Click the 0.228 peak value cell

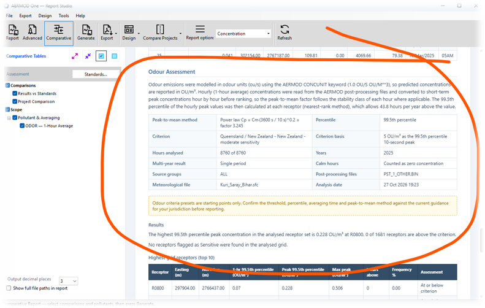[x=304, y=288]
